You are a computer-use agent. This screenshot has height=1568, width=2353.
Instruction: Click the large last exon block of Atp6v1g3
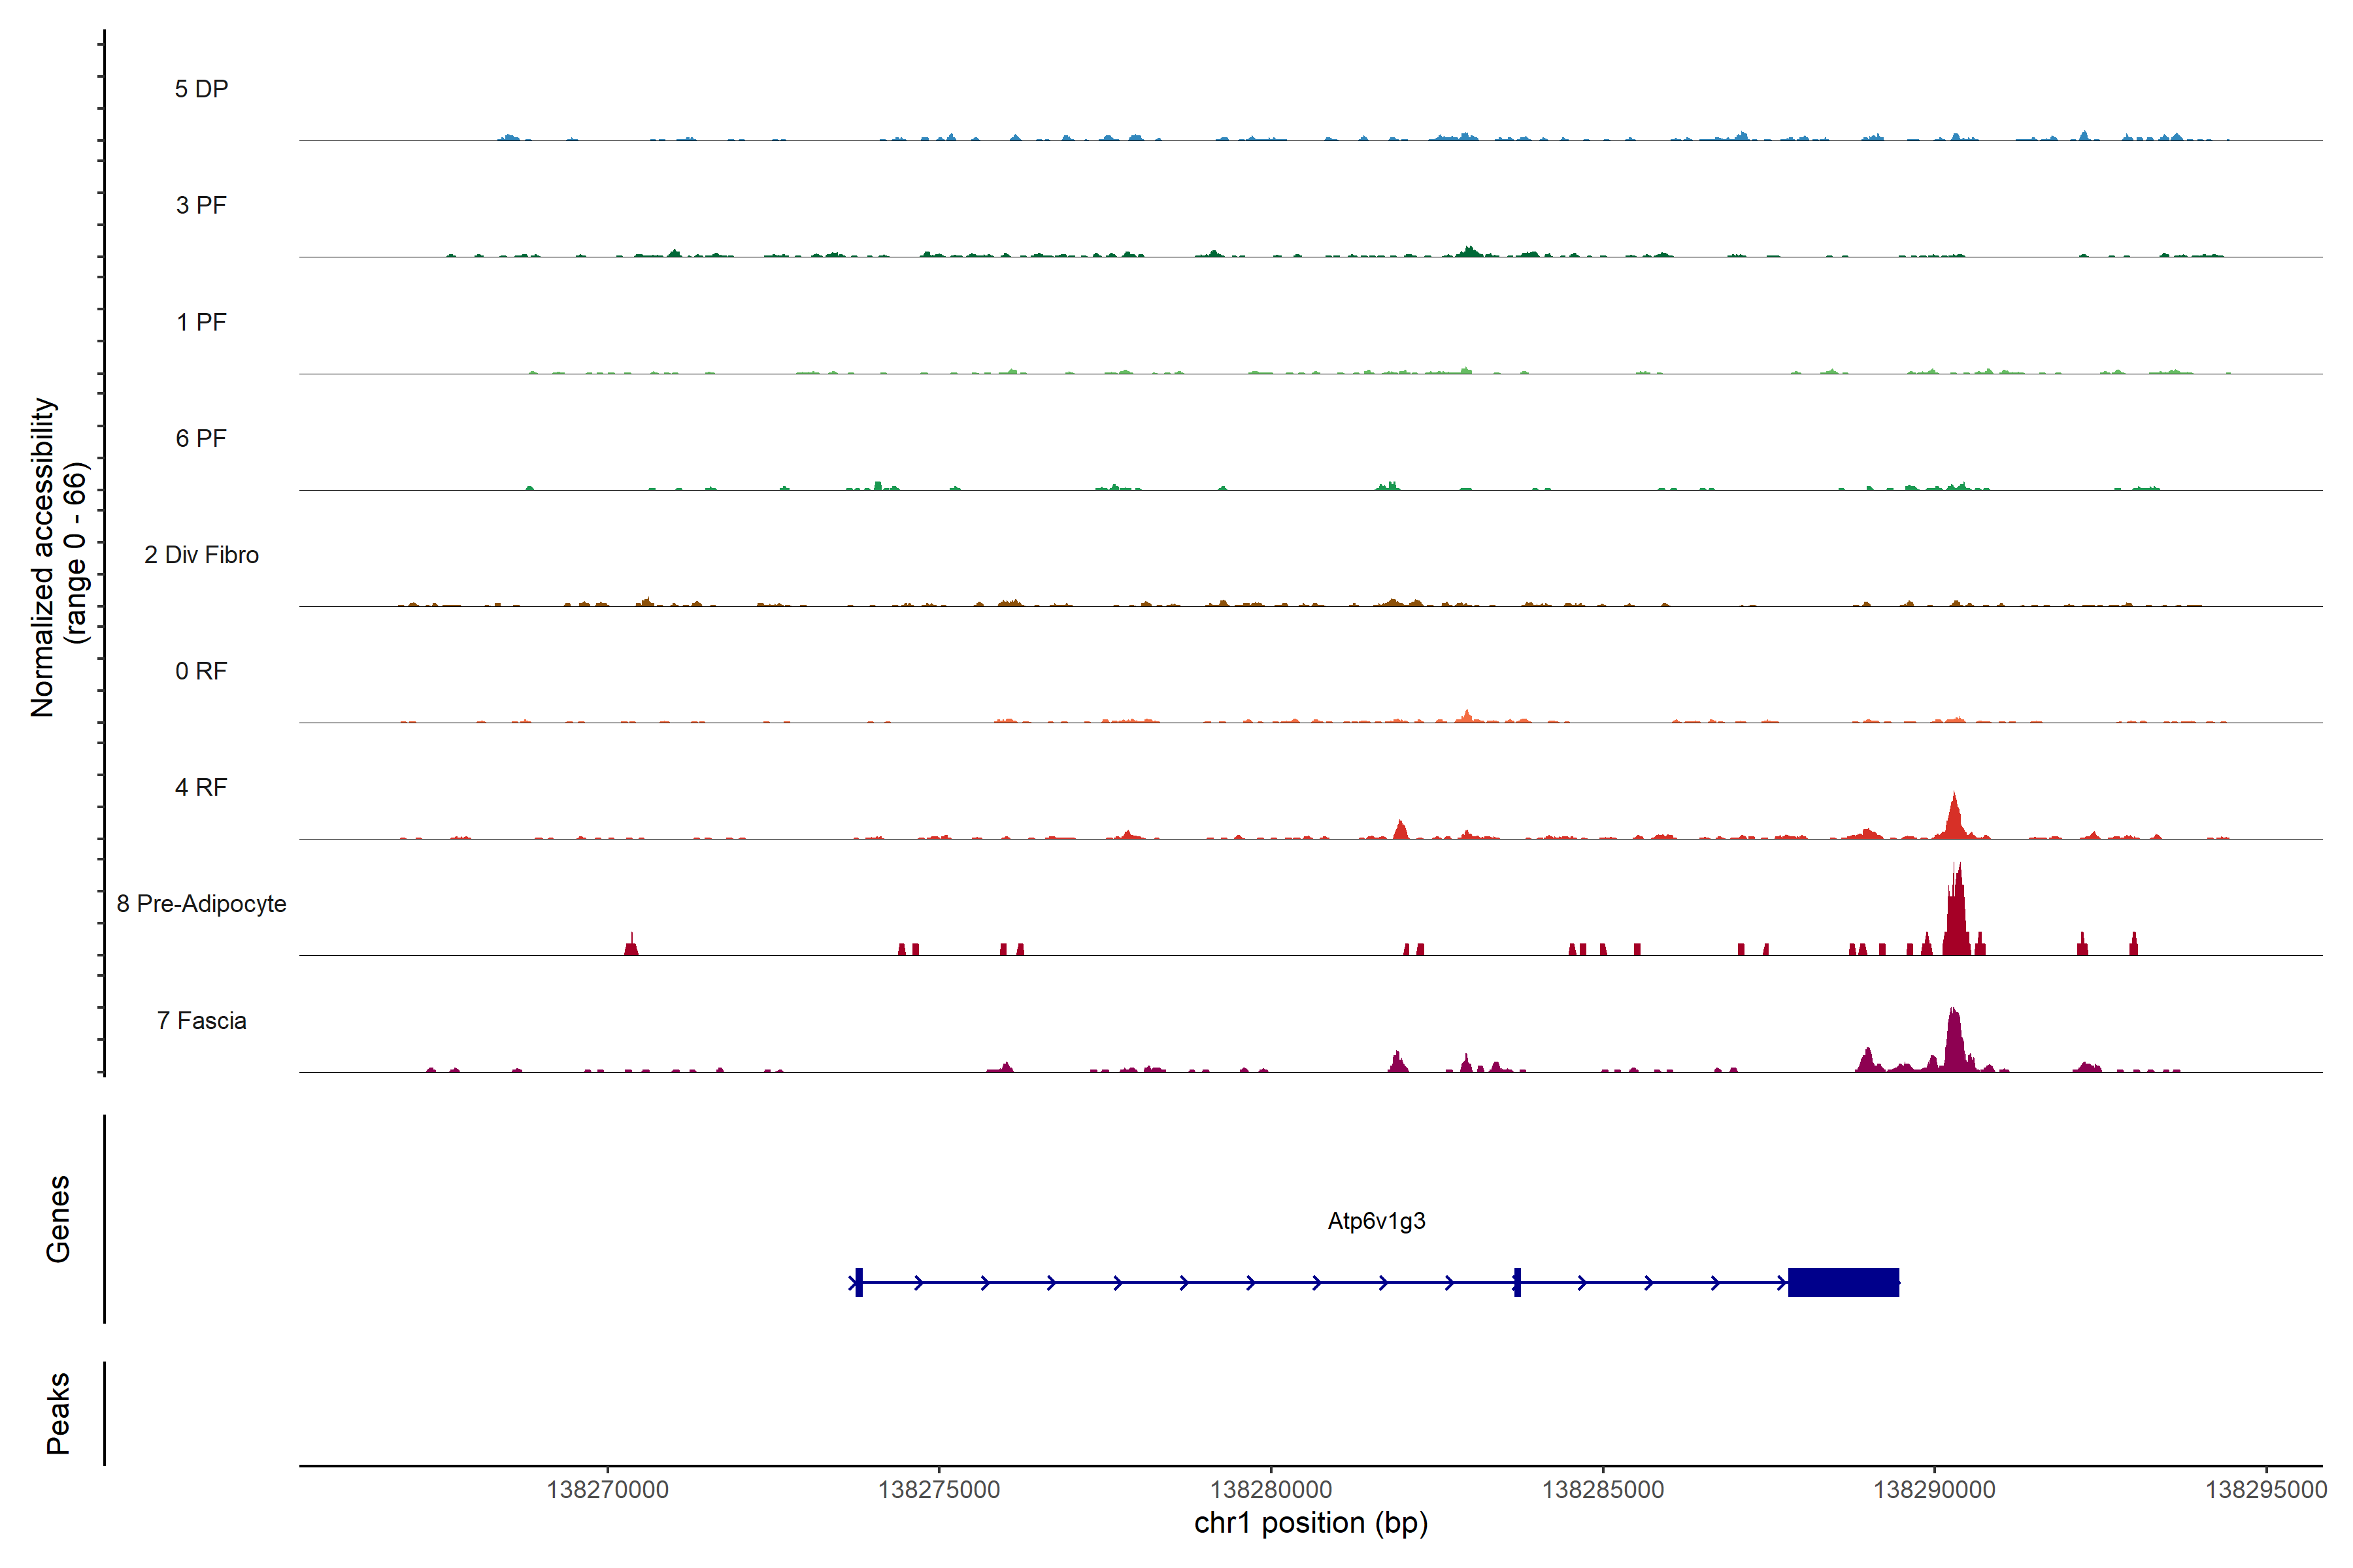(1843, 1282)
